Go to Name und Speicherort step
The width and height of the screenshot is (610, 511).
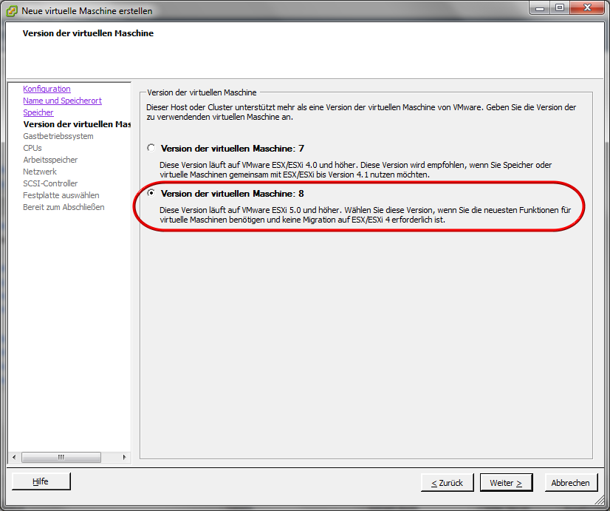point(62,101)
